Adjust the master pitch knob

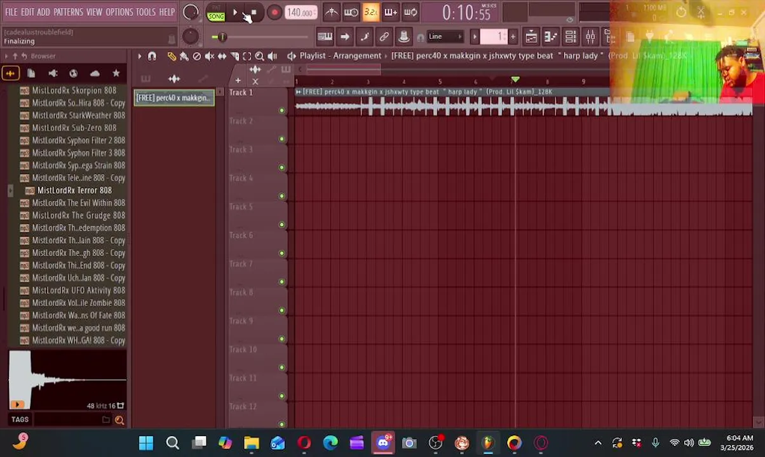[190, 36]
